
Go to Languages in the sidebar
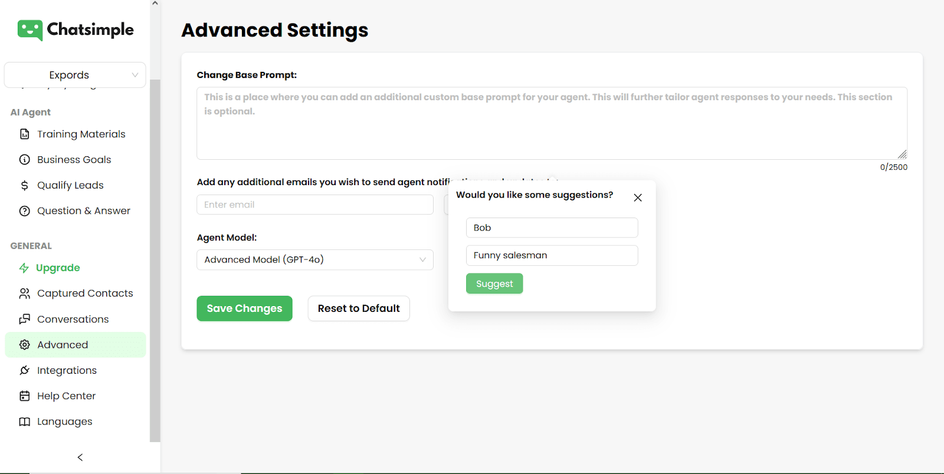click(x=64, y=422)
